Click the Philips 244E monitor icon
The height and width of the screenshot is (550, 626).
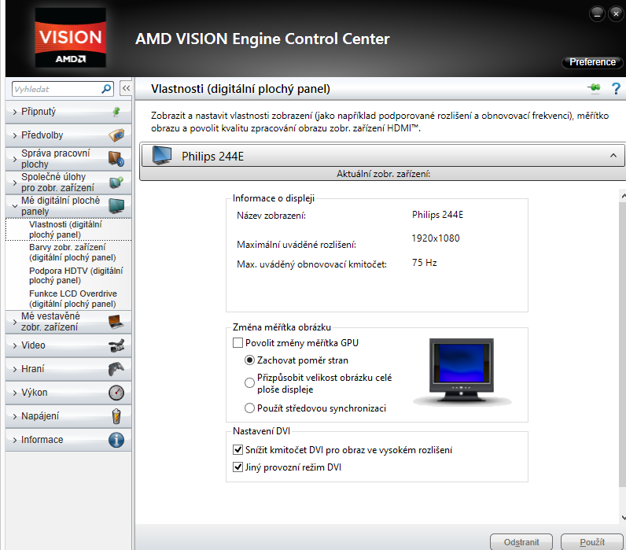click(x=162, y=155)
